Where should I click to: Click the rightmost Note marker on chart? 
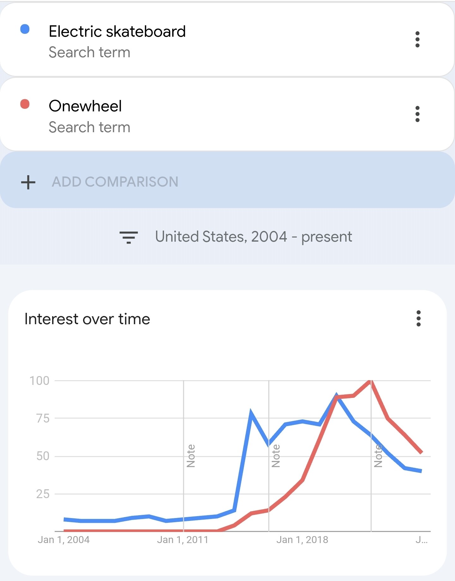[x=378, y=456]
